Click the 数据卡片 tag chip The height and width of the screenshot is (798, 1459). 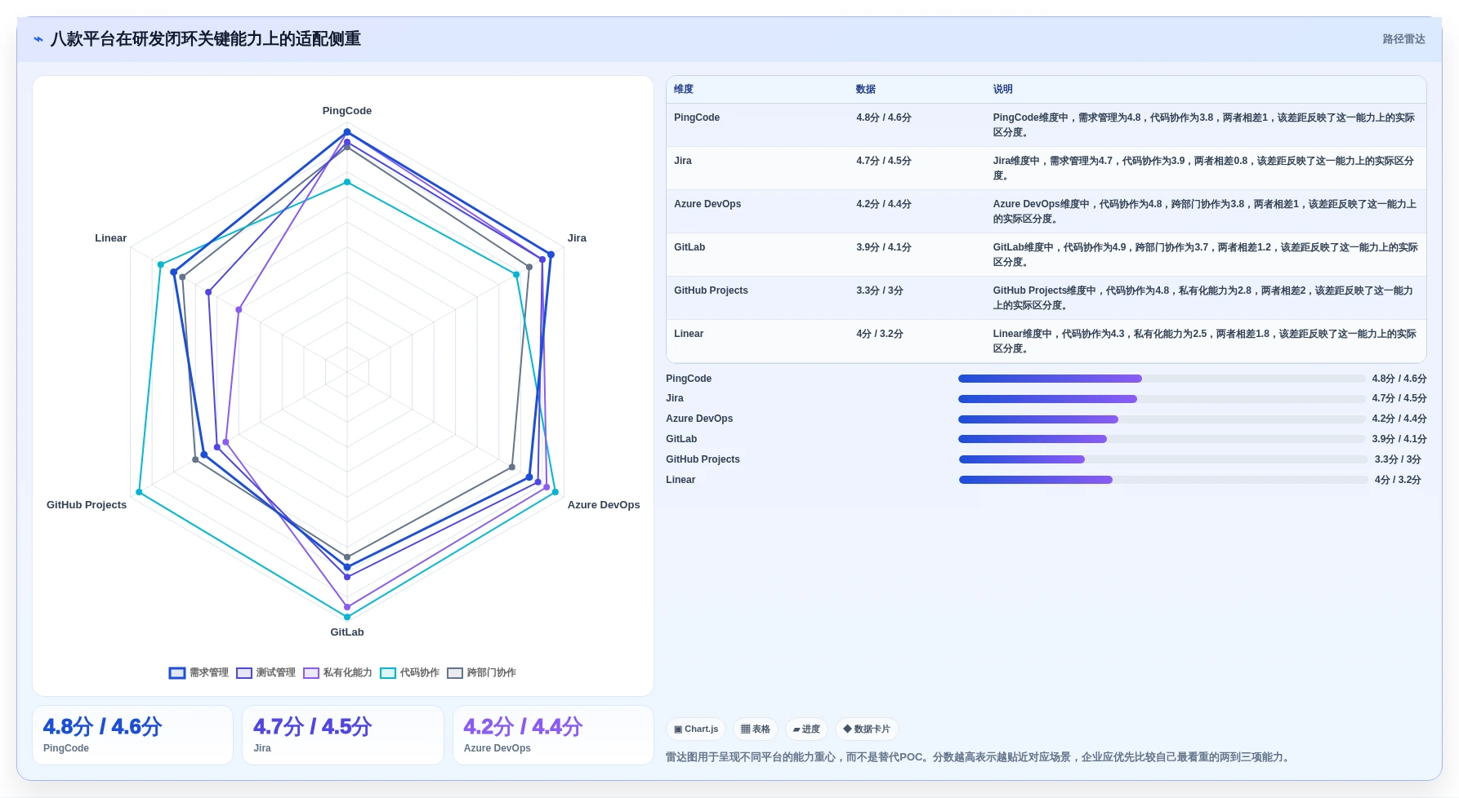pos(867,729)
